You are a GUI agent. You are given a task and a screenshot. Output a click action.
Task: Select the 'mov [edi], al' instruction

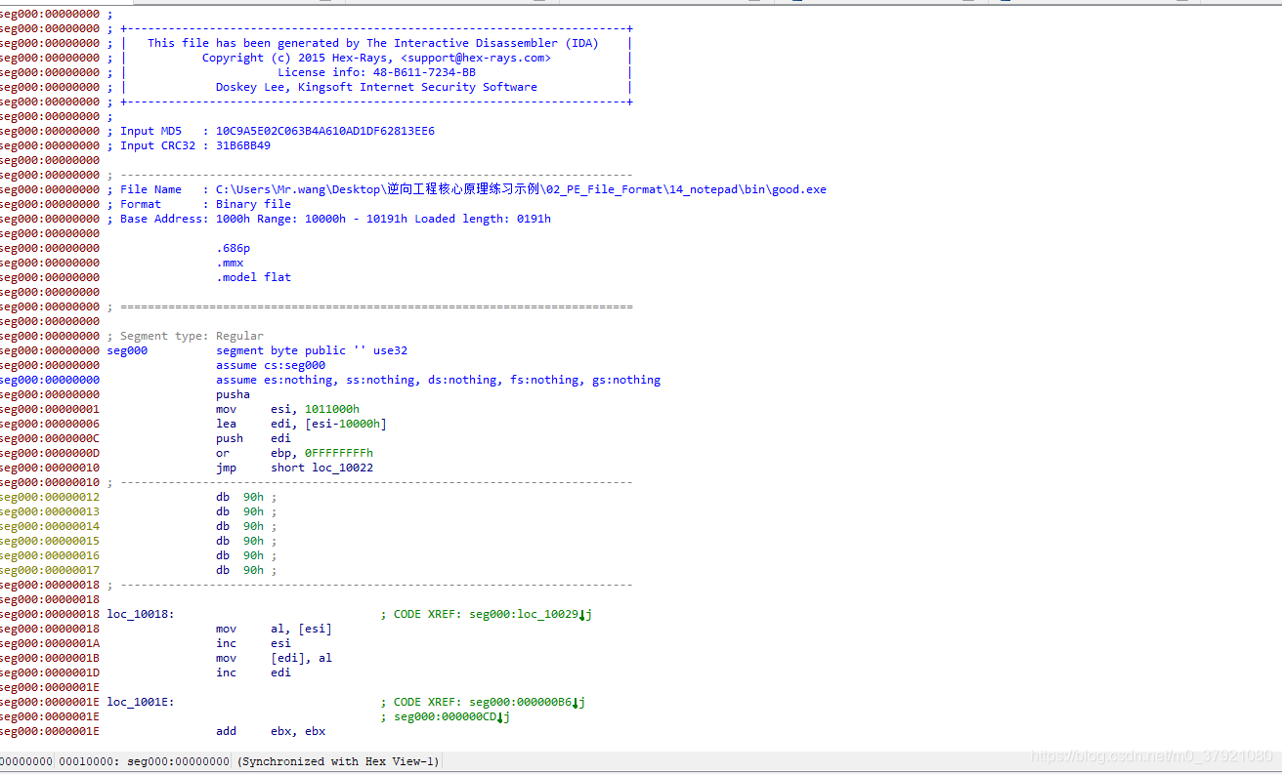click(x=274, y=658)
